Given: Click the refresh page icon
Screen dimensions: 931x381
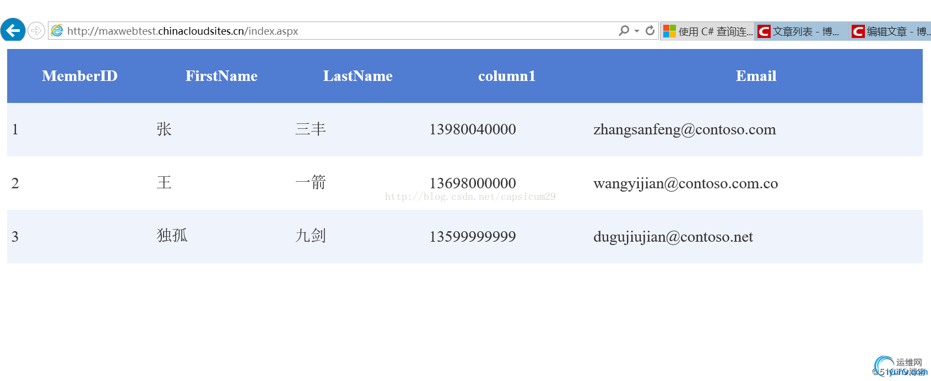Looking at the screenshot, I should (x=650, y=30).
